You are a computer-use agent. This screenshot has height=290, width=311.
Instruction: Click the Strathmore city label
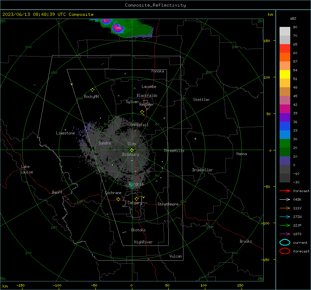click(x=168, y=204)
